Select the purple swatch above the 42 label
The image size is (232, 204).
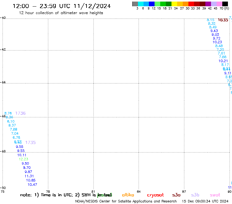point(208,4)
